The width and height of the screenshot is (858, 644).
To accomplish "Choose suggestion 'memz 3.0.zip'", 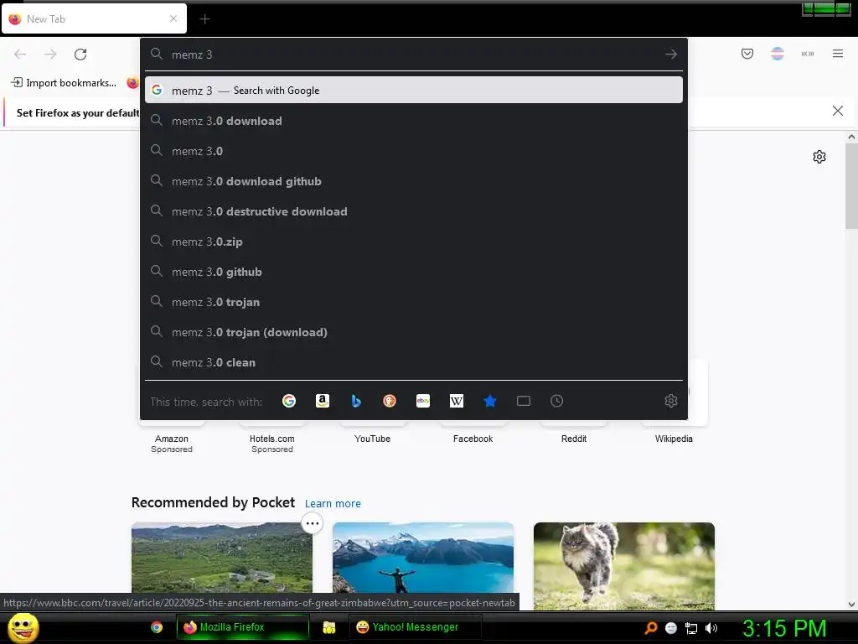I will coord(414,241).
